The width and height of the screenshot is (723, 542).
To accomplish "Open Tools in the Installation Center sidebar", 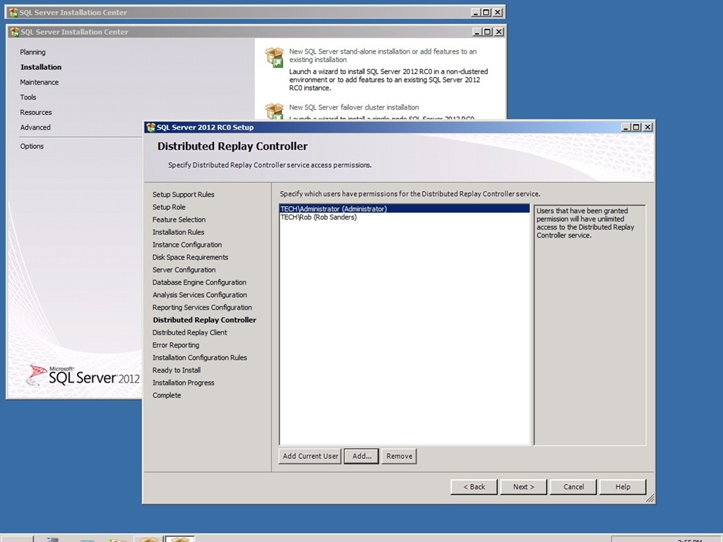I will tap(28, 97).
